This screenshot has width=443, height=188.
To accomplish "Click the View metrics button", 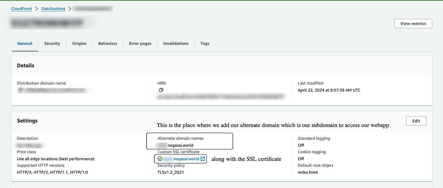I will coord(413,23).
